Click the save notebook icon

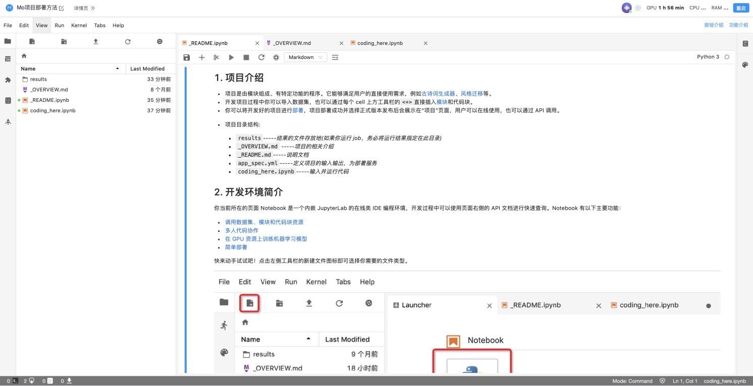187,57
